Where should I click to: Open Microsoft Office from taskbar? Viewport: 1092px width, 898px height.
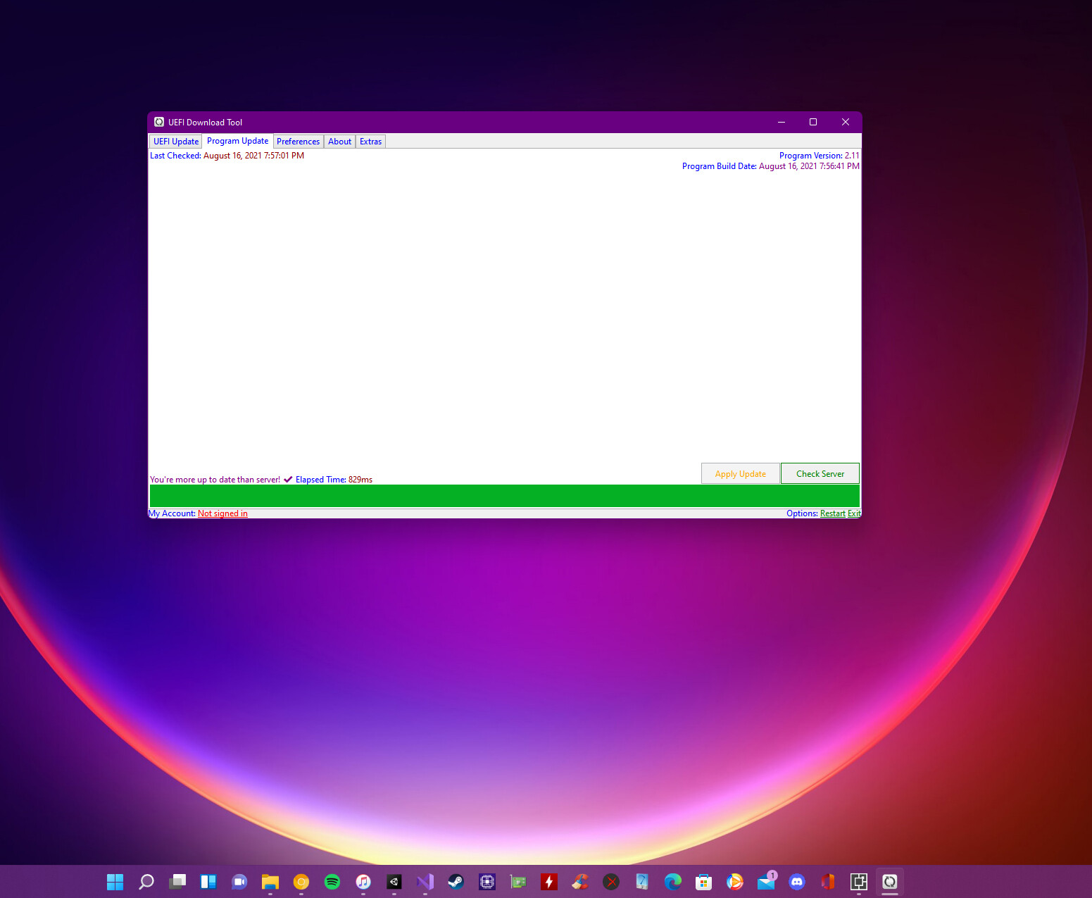[x=828, y=882]
